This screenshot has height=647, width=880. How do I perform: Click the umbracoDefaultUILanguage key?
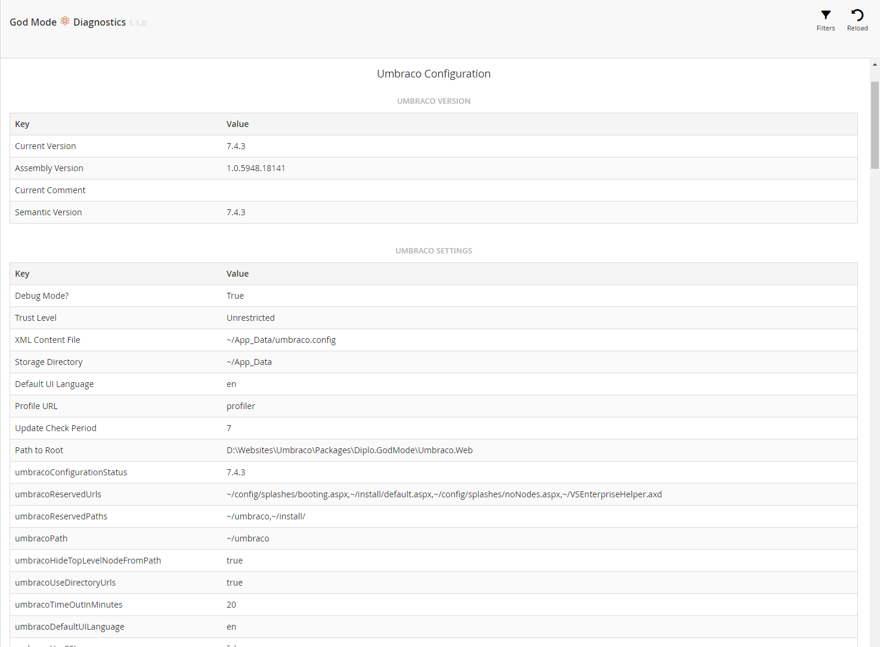click(70, 627)
